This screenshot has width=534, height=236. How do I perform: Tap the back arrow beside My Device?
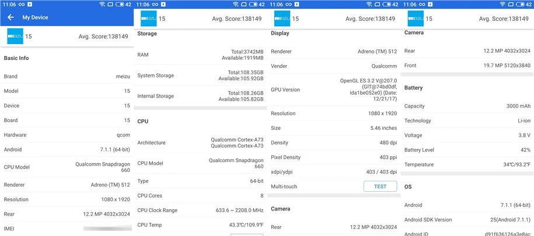[11, 17]
